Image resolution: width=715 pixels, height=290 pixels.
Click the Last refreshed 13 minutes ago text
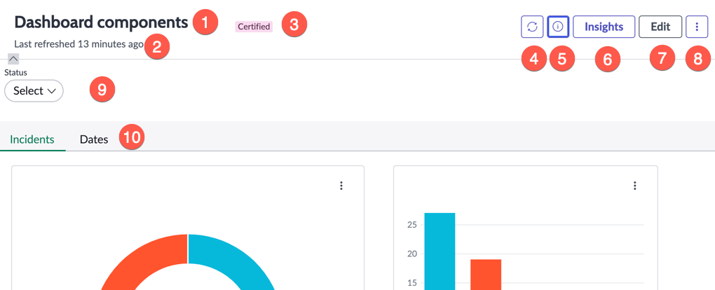tap(79, 44)
